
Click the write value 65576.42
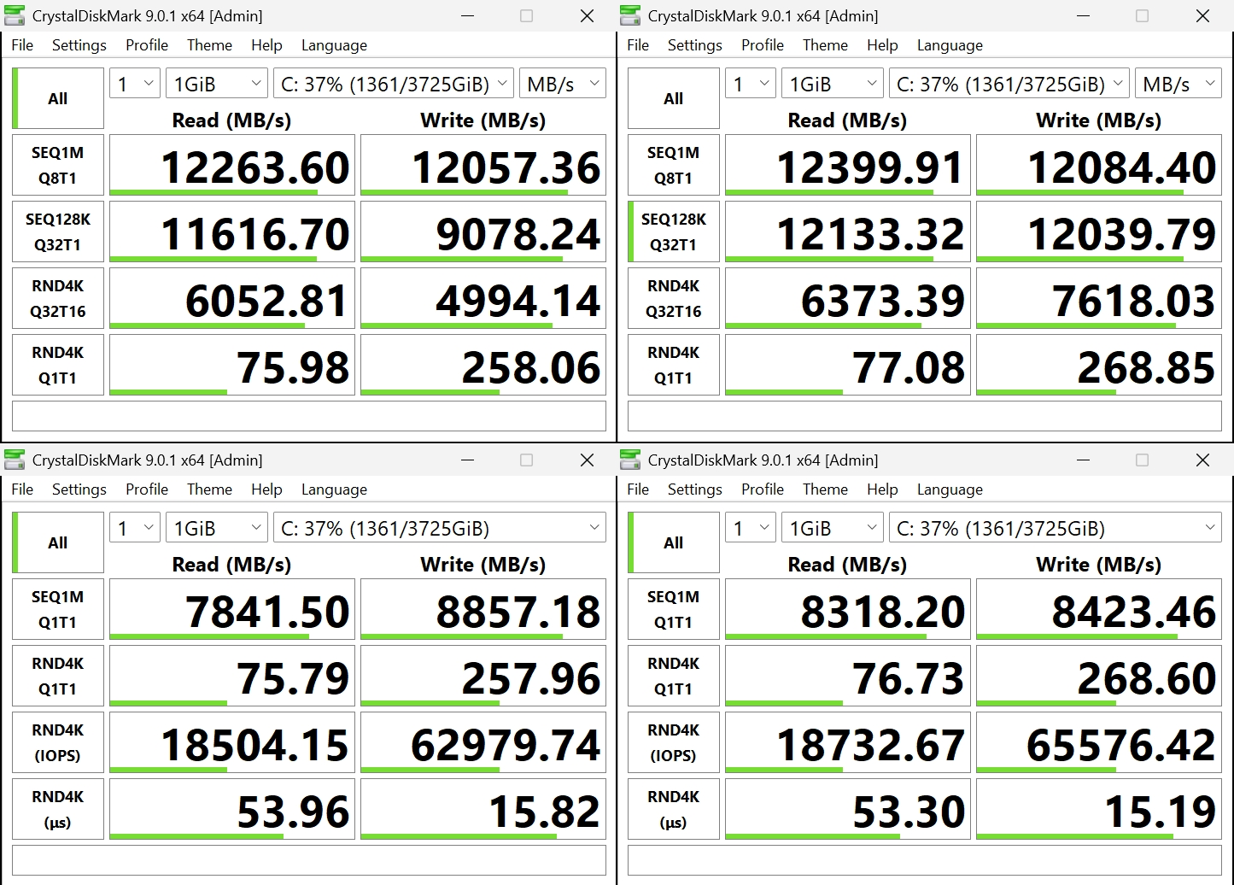pyautogui.click(x=1099, y=742)
